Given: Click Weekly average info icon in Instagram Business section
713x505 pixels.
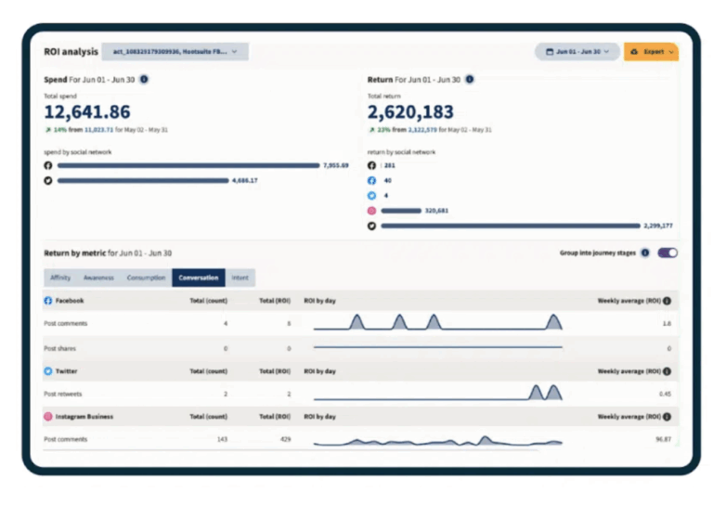Looking at the screenshot, I should tap(668, 417).
